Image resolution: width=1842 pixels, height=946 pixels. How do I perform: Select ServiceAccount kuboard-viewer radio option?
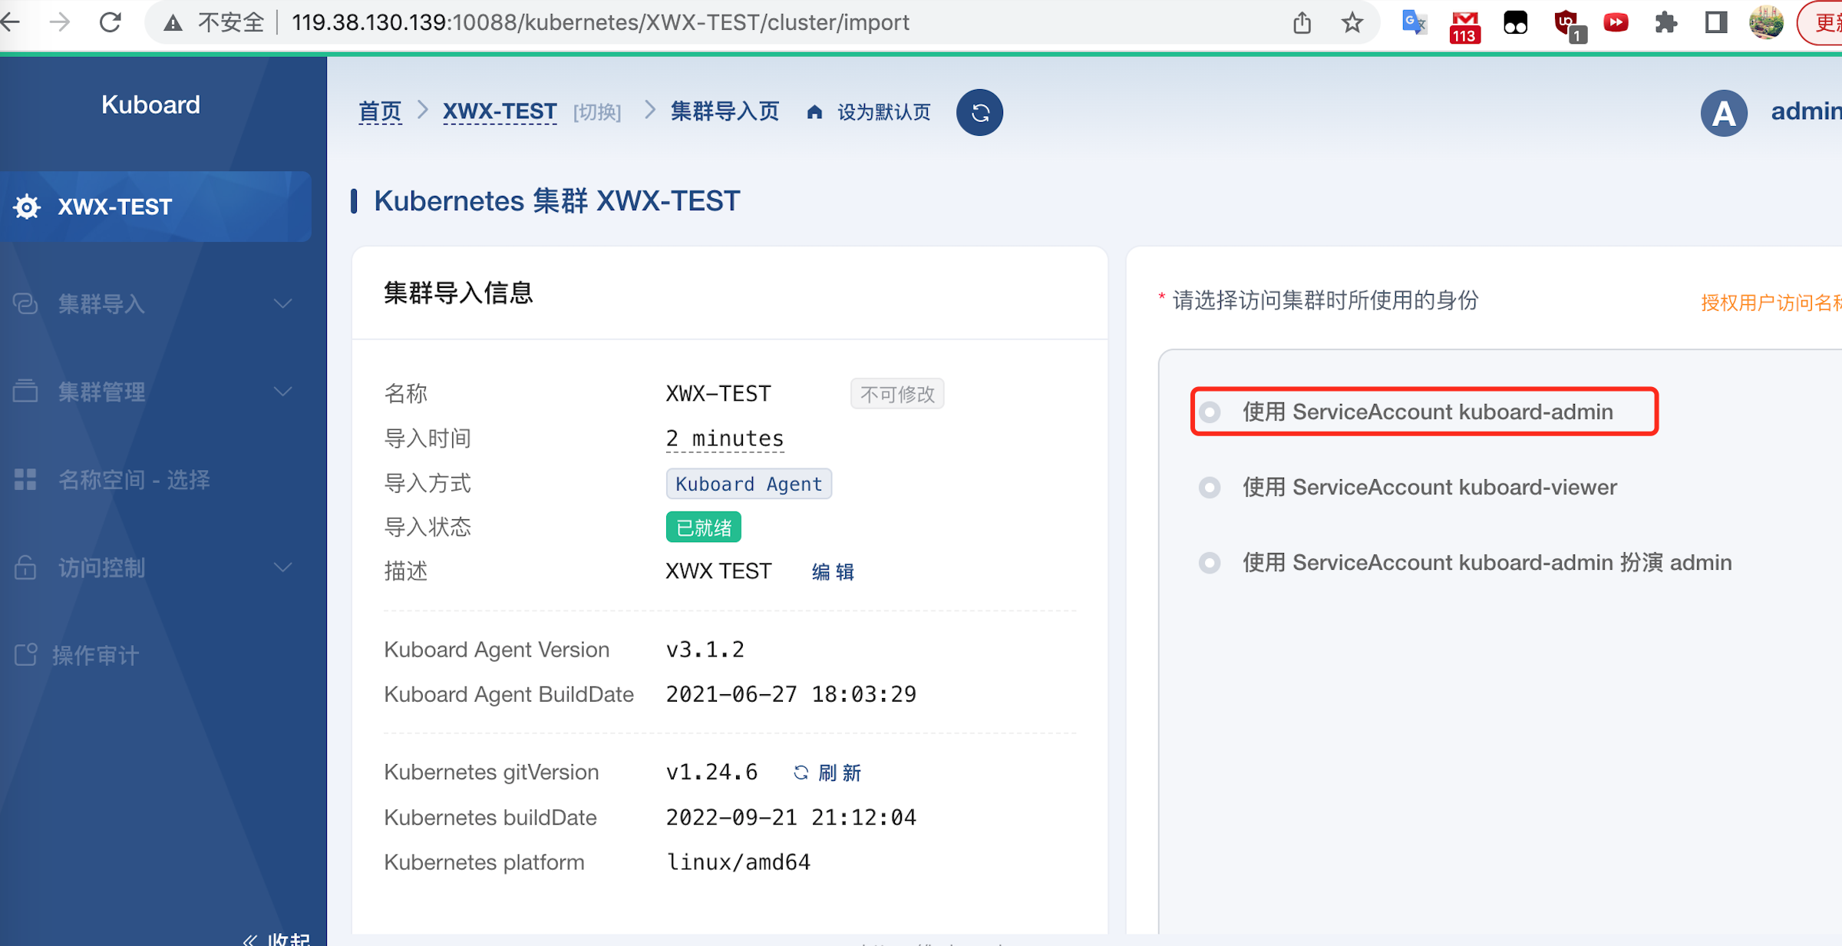pos(1210,488)
